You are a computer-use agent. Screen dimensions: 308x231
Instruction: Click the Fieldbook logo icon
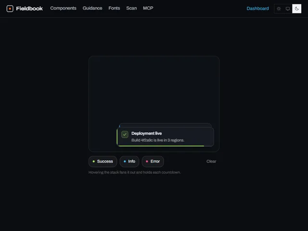10,9
